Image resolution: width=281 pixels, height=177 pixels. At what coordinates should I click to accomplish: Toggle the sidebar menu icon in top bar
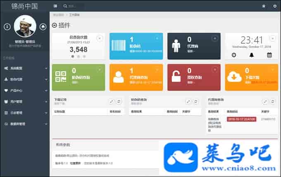click(x=55, y=6)
